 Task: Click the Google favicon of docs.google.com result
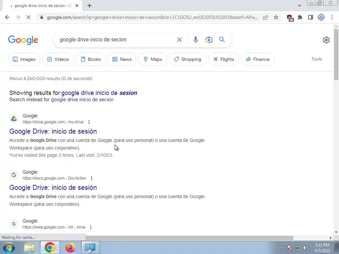14,175
